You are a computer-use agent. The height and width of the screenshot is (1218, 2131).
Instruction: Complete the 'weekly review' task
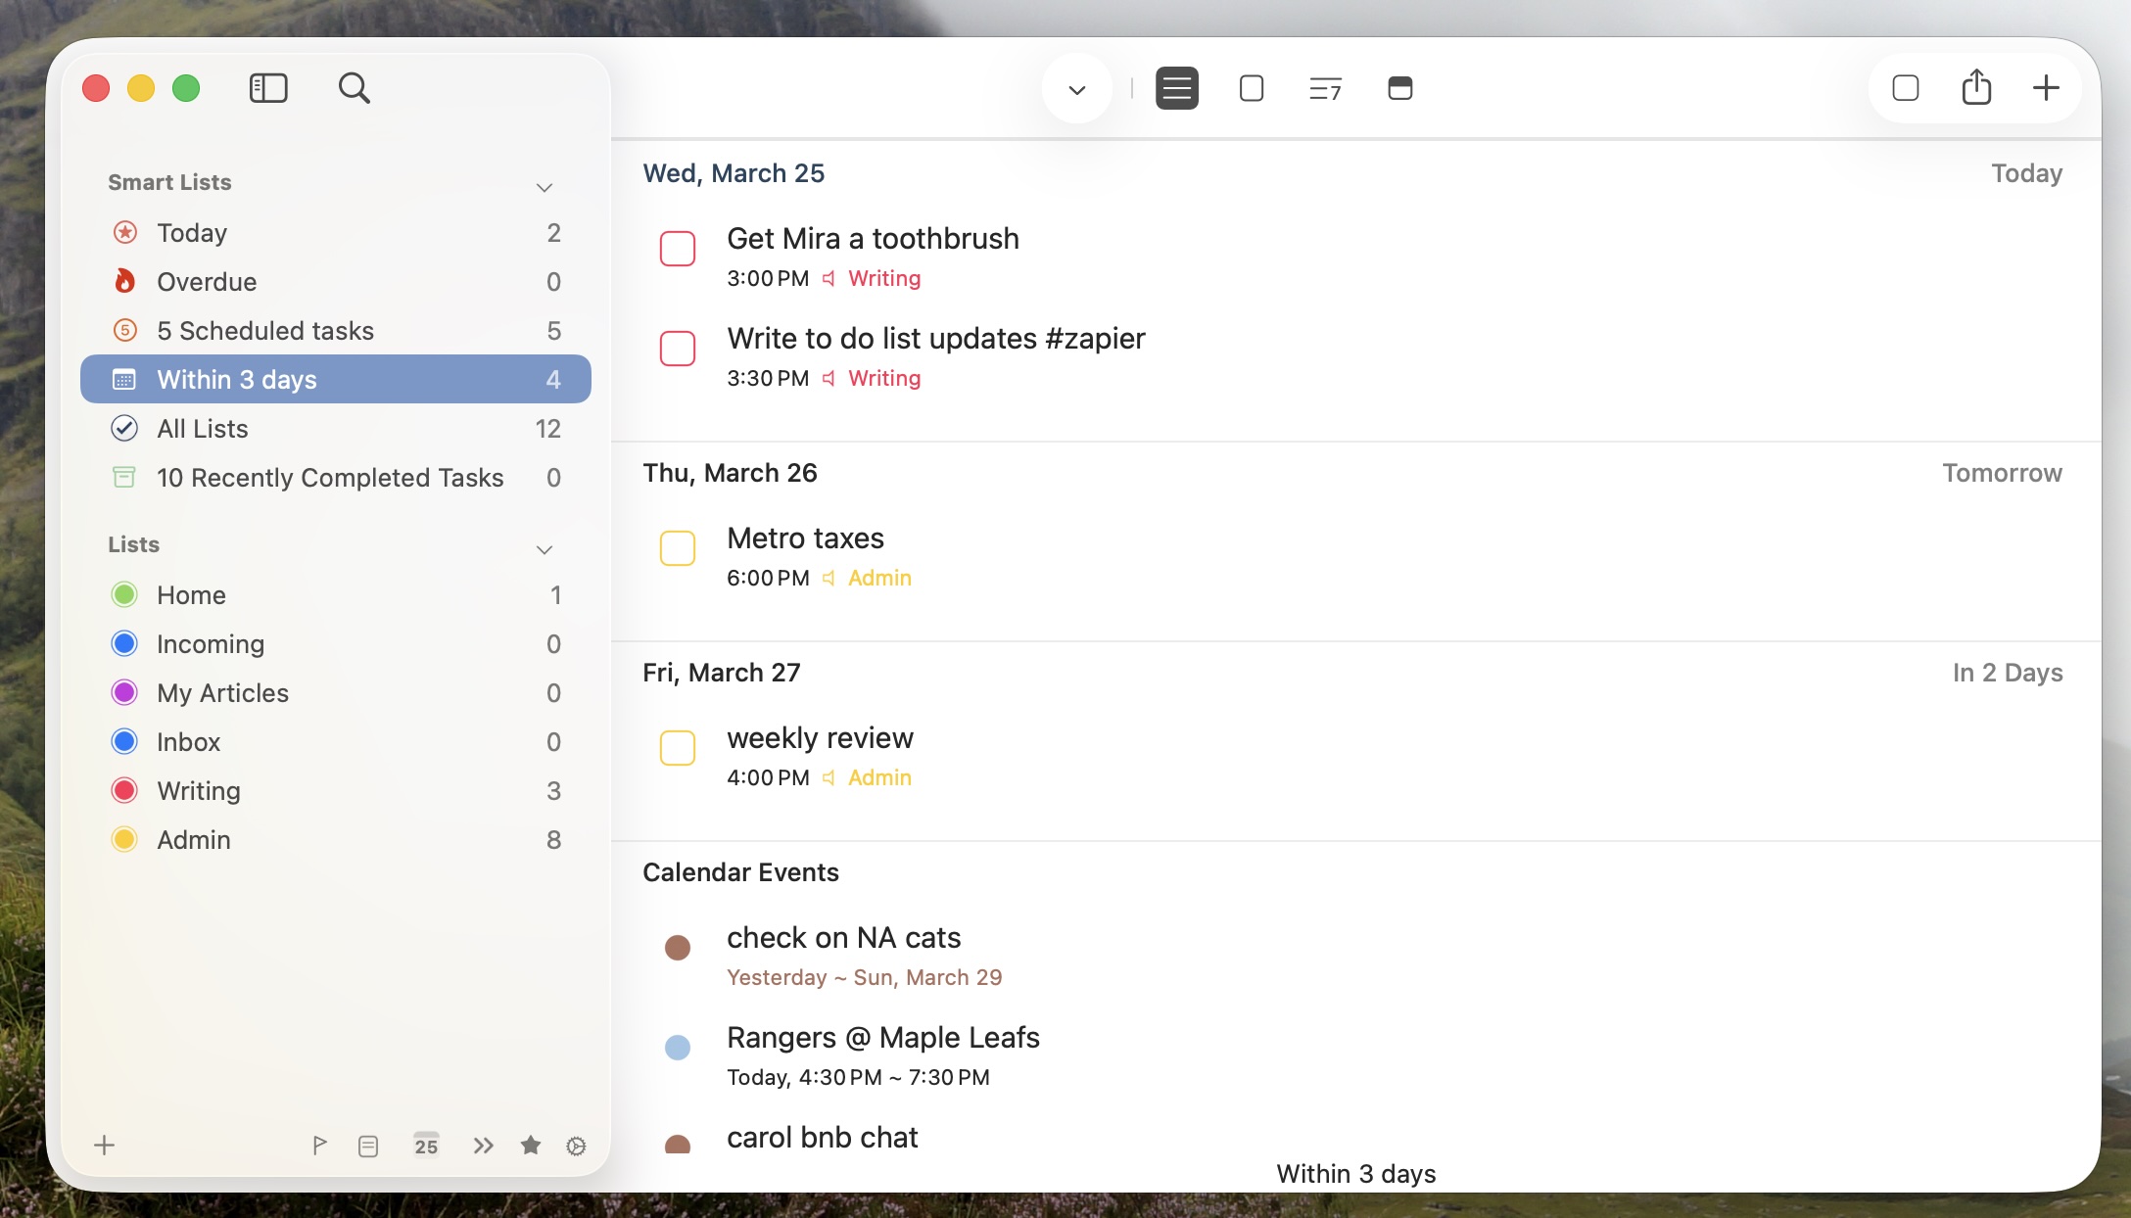point(678,748)
